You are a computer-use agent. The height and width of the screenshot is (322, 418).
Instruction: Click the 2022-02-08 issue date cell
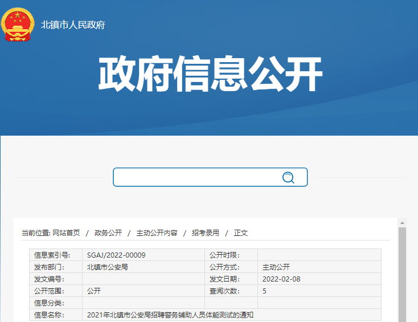[x=281, y=279]
